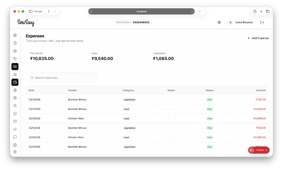The width and height of the screenshot is (283, 170).
Task: View order history via the clock icon
Action: click(x=15, y=59)
